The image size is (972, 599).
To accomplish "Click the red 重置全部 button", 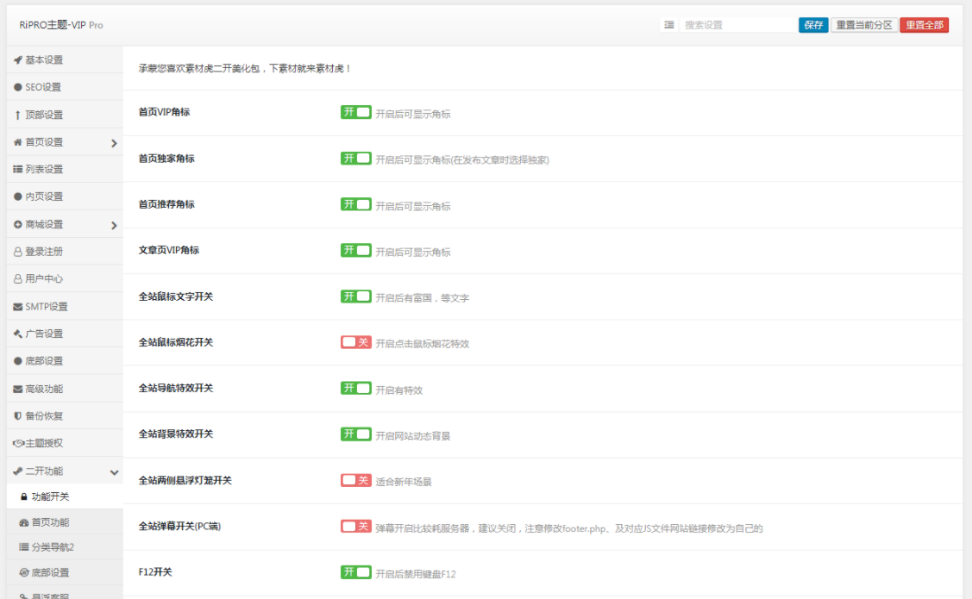I will (924, 25).
